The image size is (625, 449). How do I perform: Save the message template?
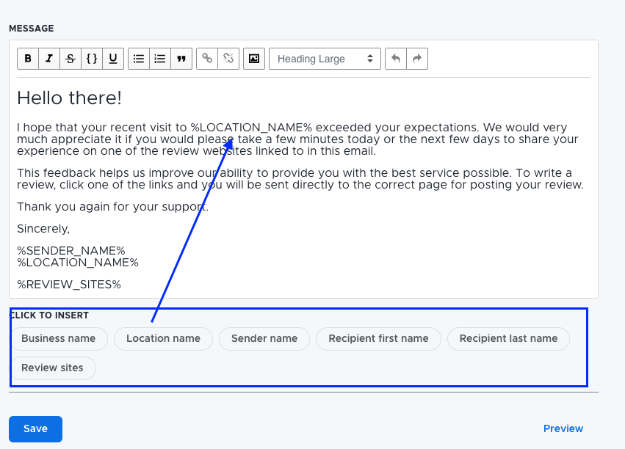pyautogui.click(x=35, y=429)
